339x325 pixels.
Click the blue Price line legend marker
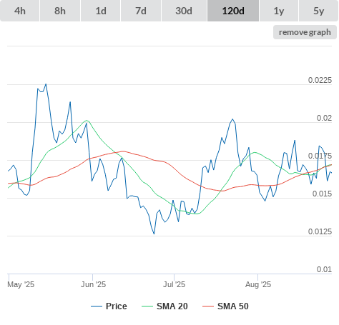click(x=97, y=306)
